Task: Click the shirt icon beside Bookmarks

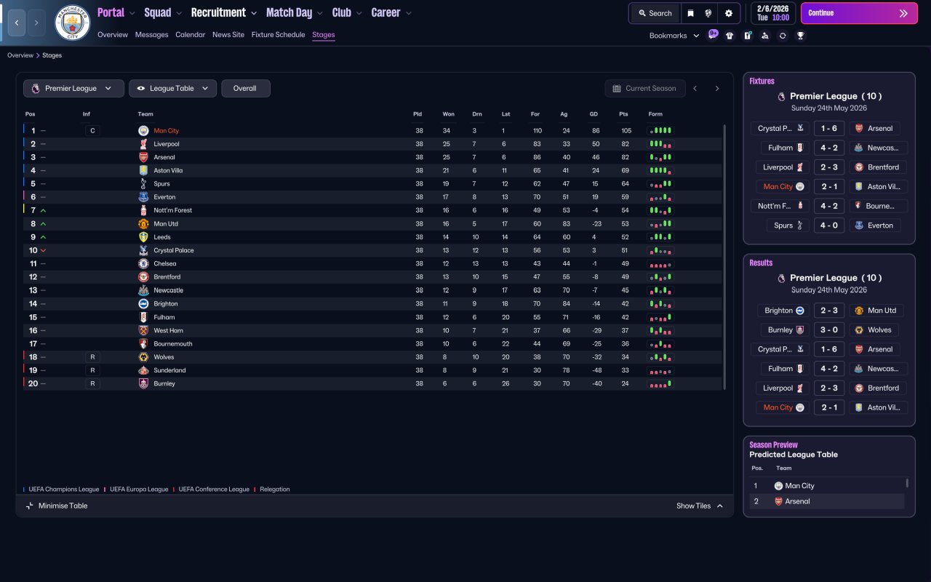Action: pyautogui.click(x=730, y=36)
